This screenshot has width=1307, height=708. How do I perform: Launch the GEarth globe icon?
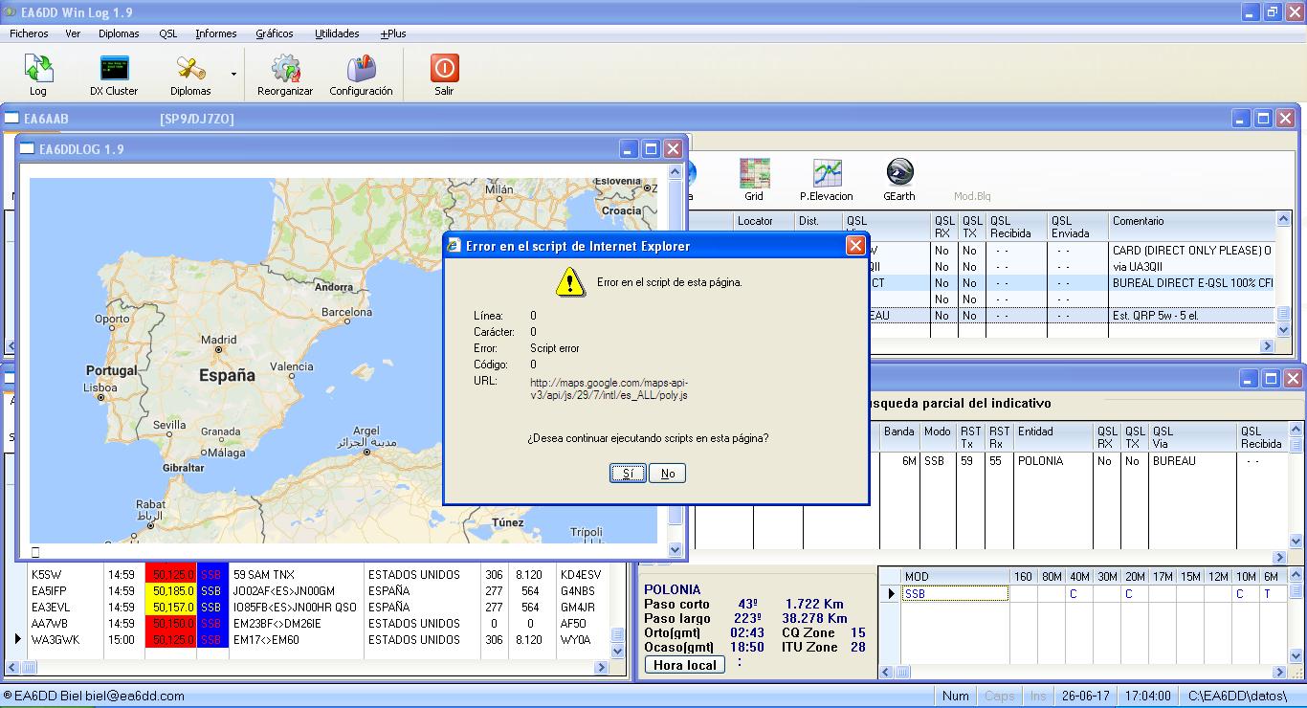click(898, 180)
